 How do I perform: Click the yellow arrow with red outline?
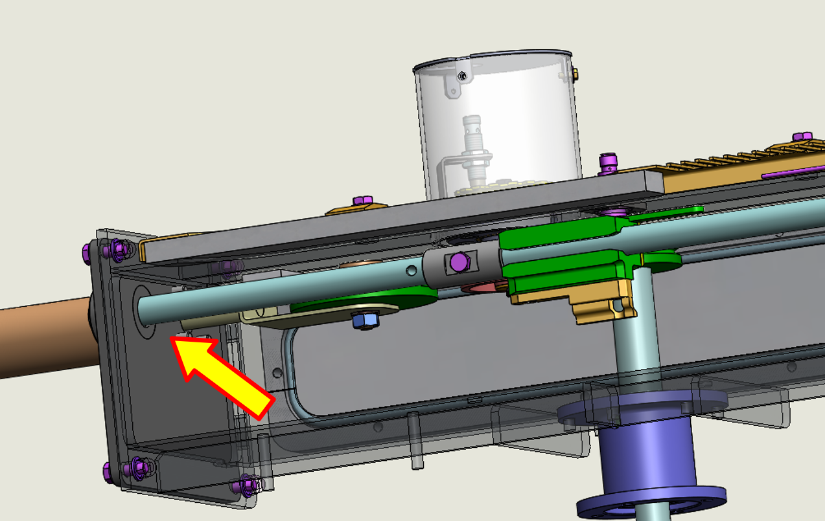[x=224, y=377]
